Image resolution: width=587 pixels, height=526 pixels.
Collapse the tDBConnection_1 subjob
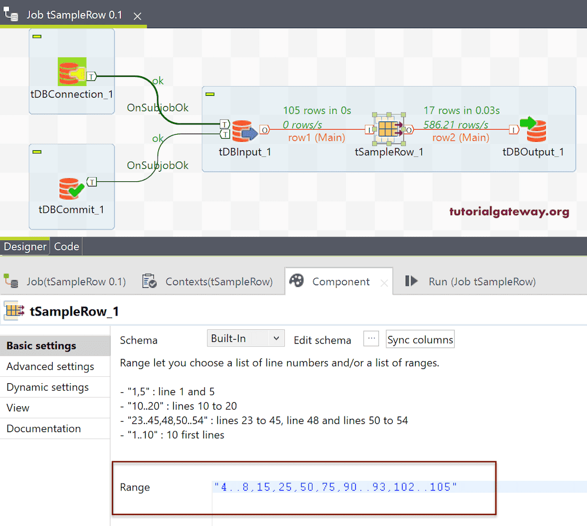point(38,36)
